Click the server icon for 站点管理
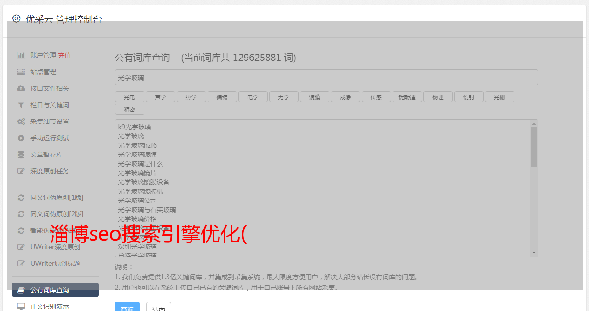 tap(21, 72)
